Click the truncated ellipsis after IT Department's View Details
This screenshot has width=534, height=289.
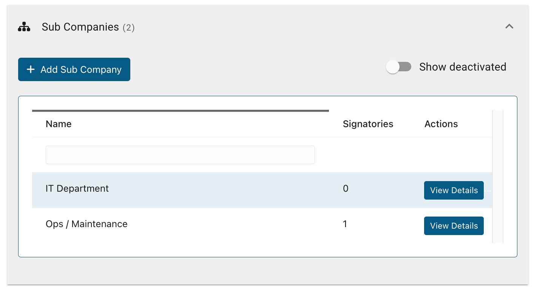tap(488, 191)
